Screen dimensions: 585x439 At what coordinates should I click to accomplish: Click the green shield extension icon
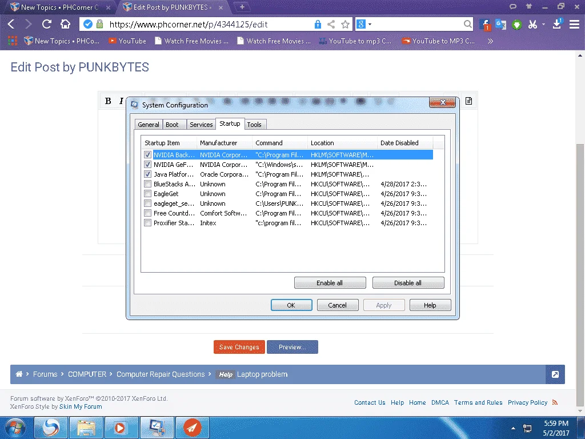[x=516, y=25]
